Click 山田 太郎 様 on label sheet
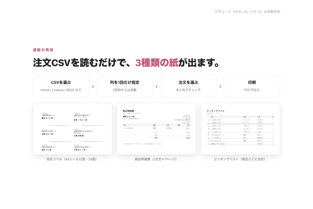313x209 pixels. click(x=79, y=136)
